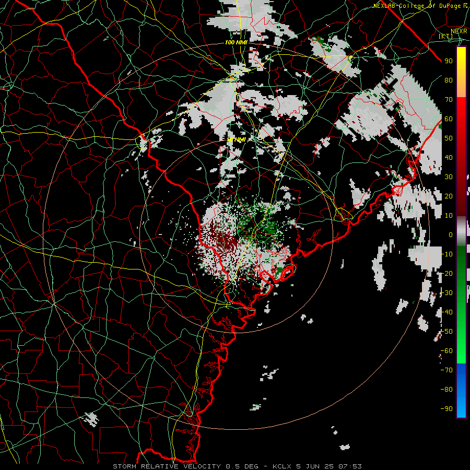The width and height of the screenshot is (470, 470).
Task: Click the -50 scale label
Action: (446, 332)
